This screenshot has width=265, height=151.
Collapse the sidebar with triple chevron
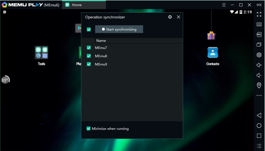(259, 5)
